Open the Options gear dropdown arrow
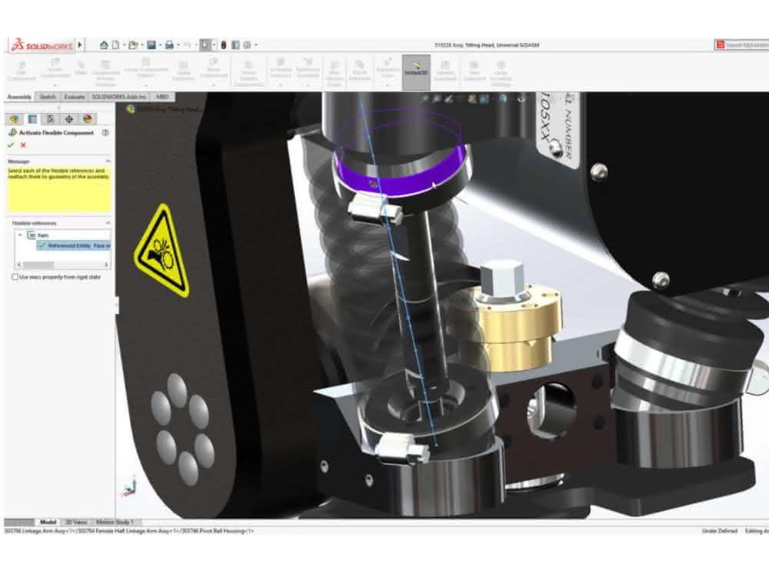769x577 pixels. (x=255, y=45)
